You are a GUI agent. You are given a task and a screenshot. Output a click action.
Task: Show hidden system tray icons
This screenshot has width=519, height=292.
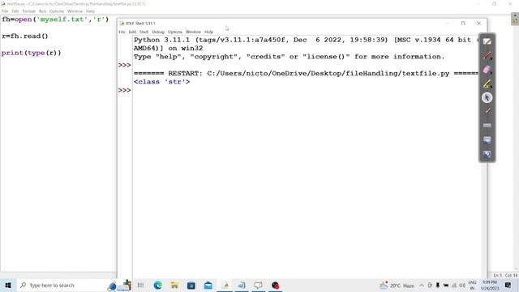[x=422, y=286]
